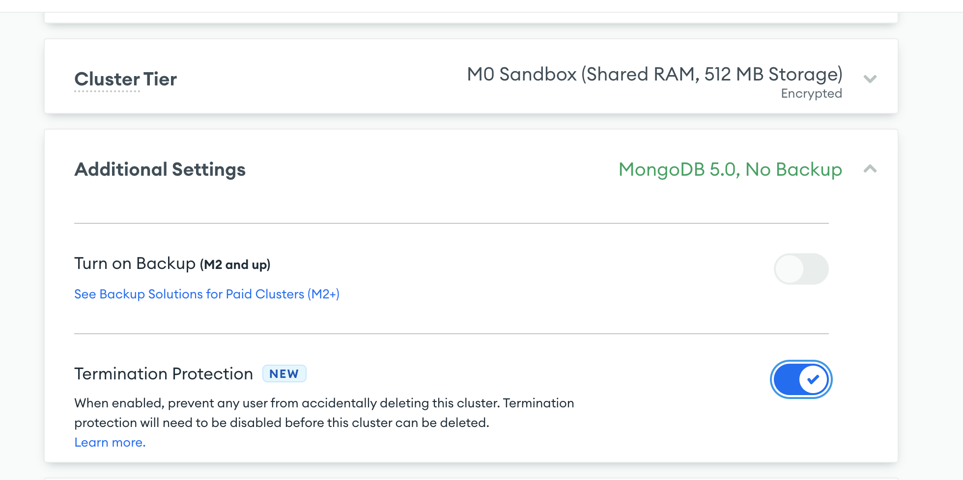Open the Cluster Tier section heading
Viewport: 963px width, 480px height.
point(125,79)
